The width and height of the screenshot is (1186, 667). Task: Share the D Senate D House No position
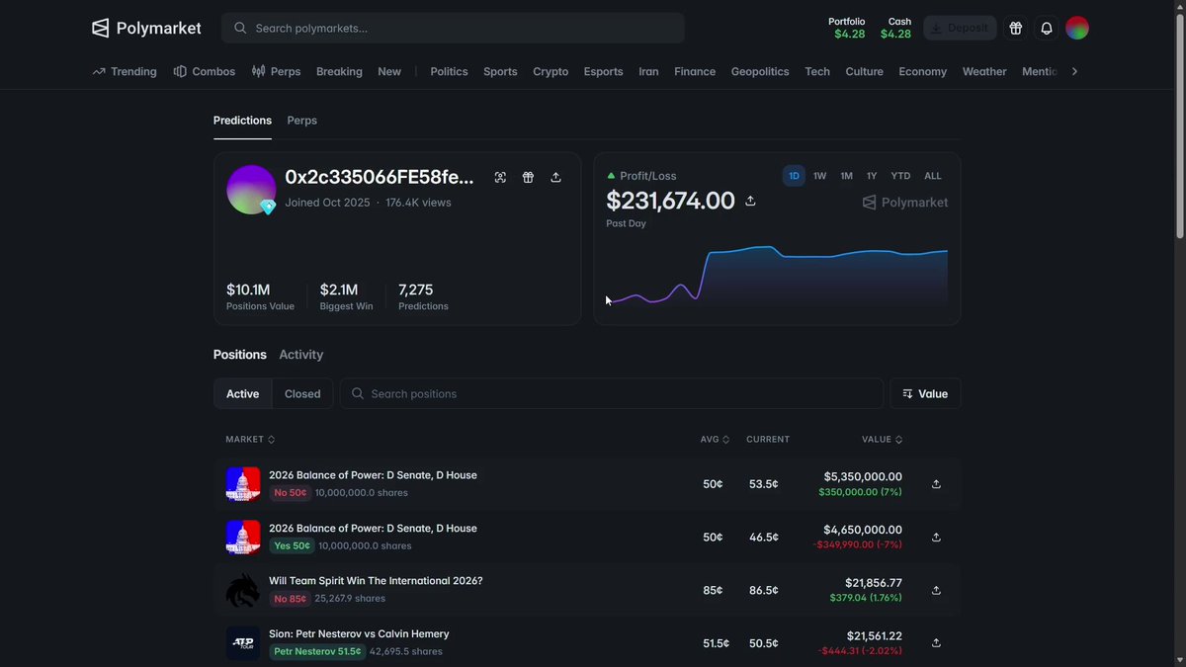tap(936, 484)
